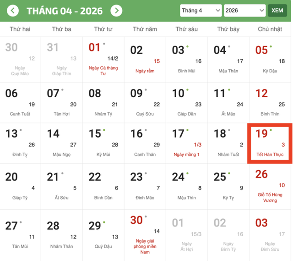Open the Tháng 4 month dropdown

tap(201, 11)
